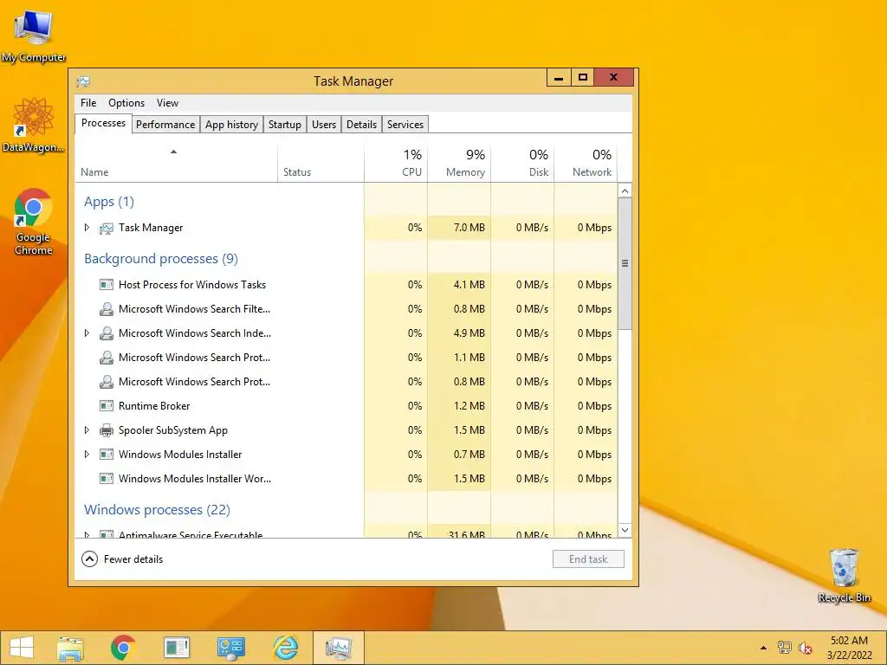Expand Microsoft Windows Search Indexer row
Image resolution: width=887 pixels, height=665 pixels.
[x=87, y=333]
